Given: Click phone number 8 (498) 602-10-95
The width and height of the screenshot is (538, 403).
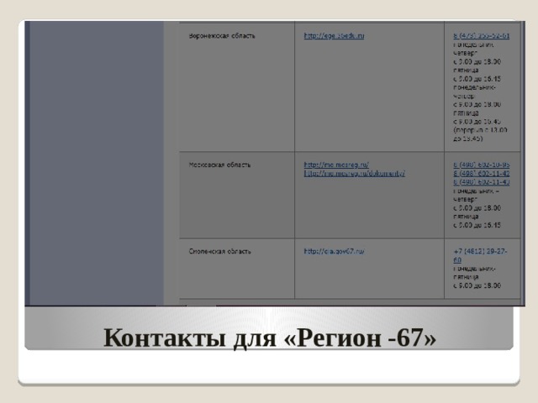Looking at the screenshot, I should coord(482,165).
